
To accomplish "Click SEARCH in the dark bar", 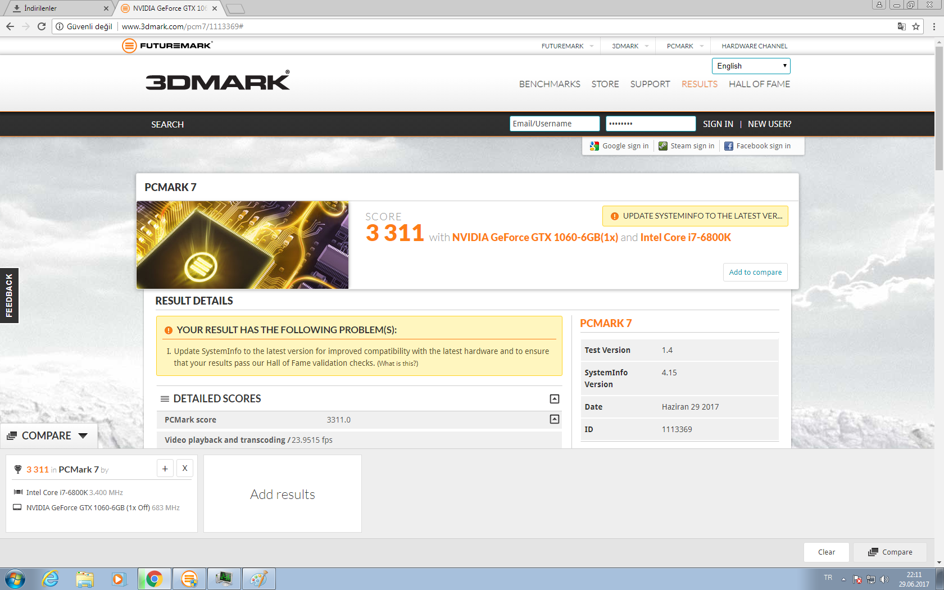I will tap(167, 125).
